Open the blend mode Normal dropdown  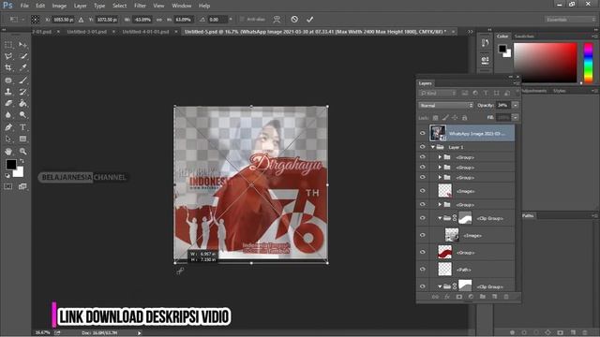click(446, 106)
